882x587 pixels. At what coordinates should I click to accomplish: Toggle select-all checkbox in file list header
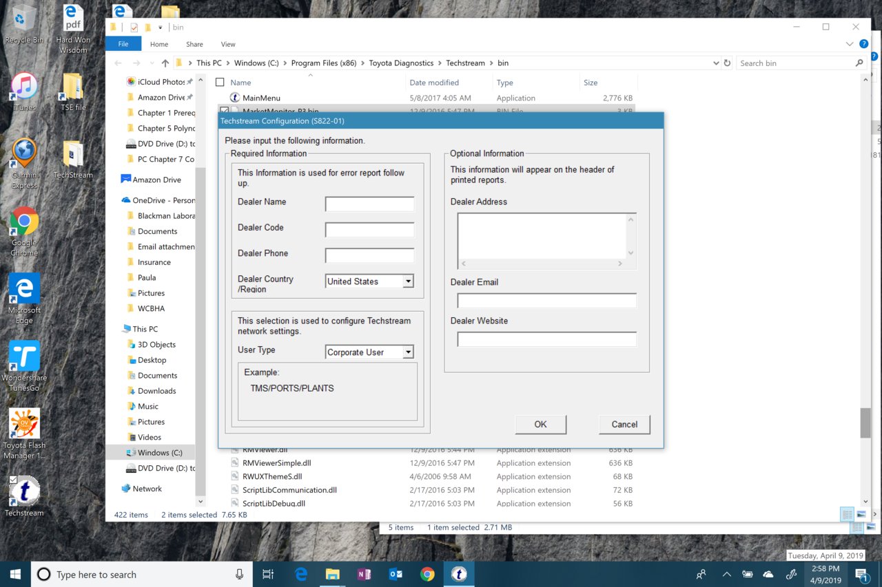220,83
